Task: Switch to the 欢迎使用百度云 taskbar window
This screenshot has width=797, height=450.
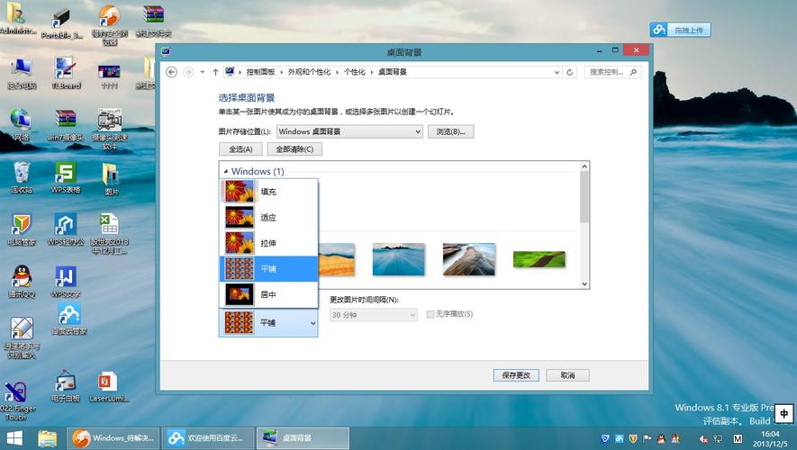Action: [x=207, y=437]
